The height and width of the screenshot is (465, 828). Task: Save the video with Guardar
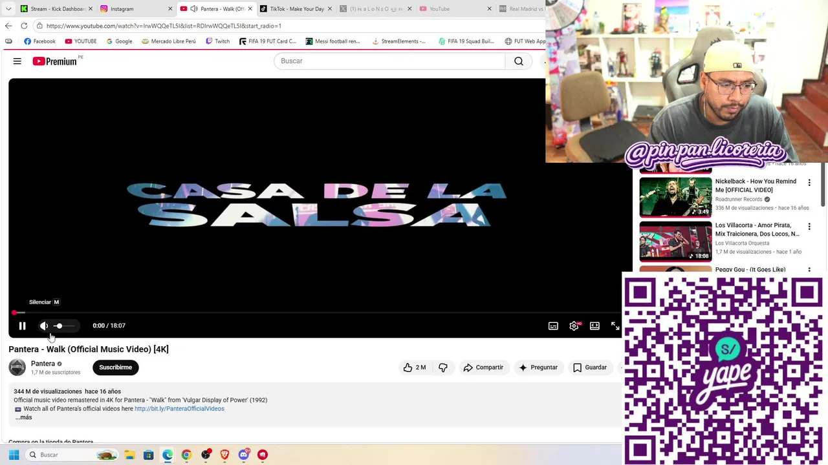click(x=590, y=367)
